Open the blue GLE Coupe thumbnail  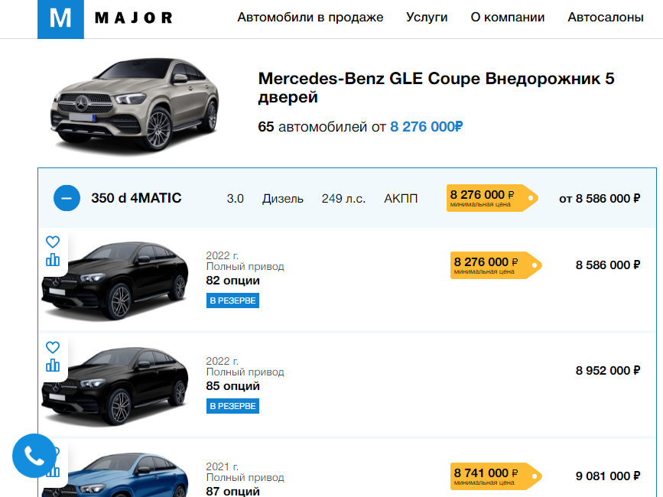[x=115, y=476]
